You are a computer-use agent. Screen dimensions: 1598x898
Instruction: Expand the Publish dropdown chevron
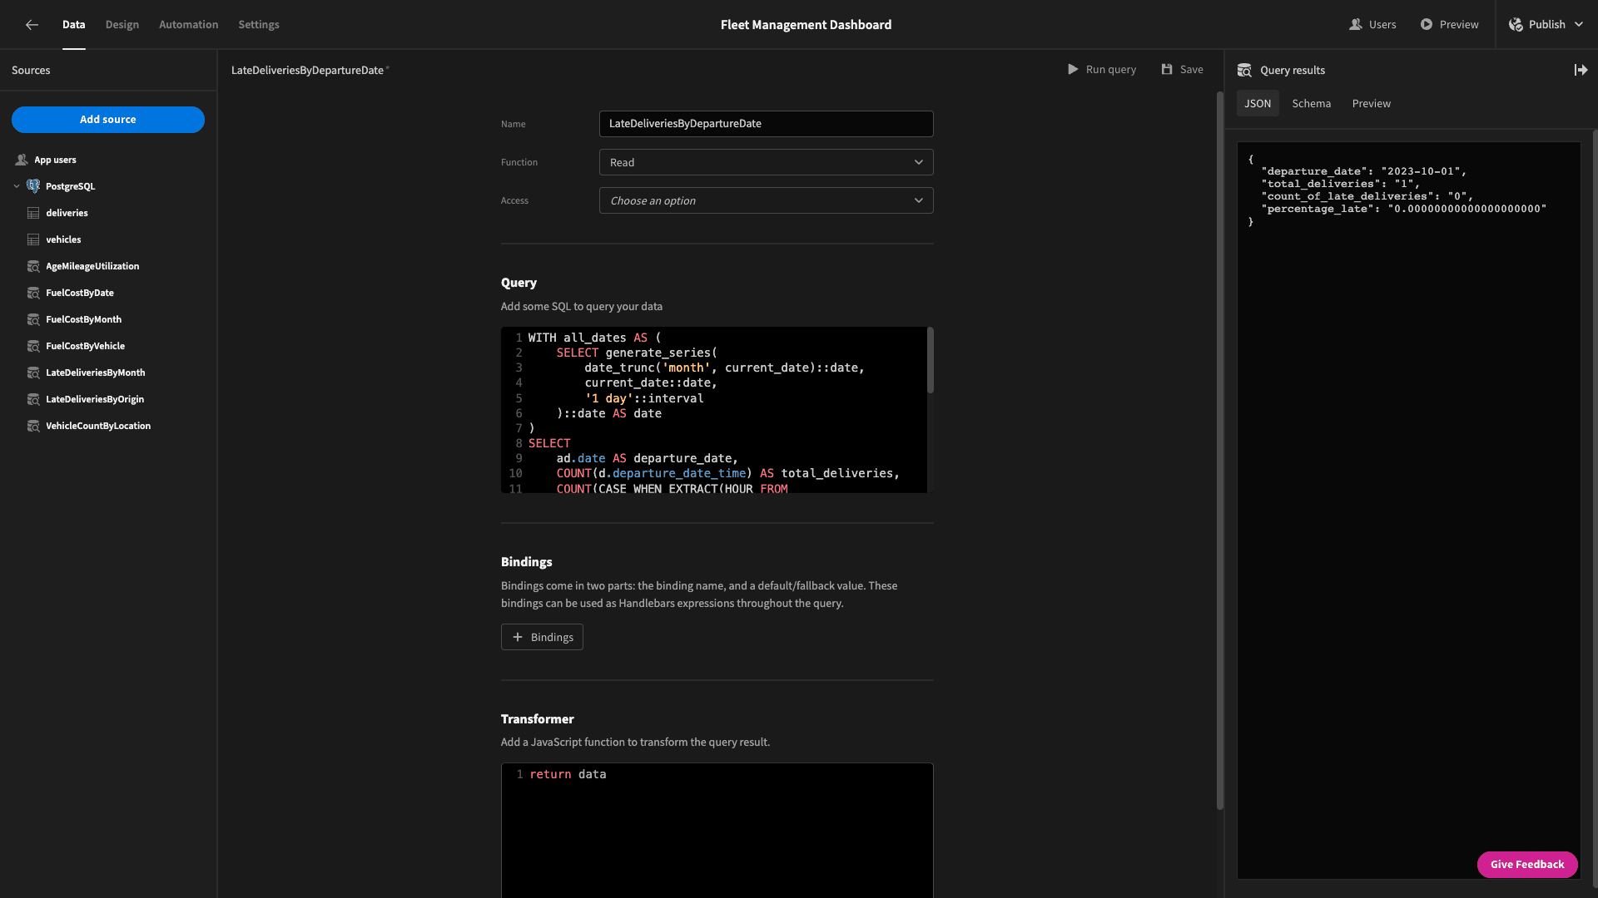tap(1579, 25)
